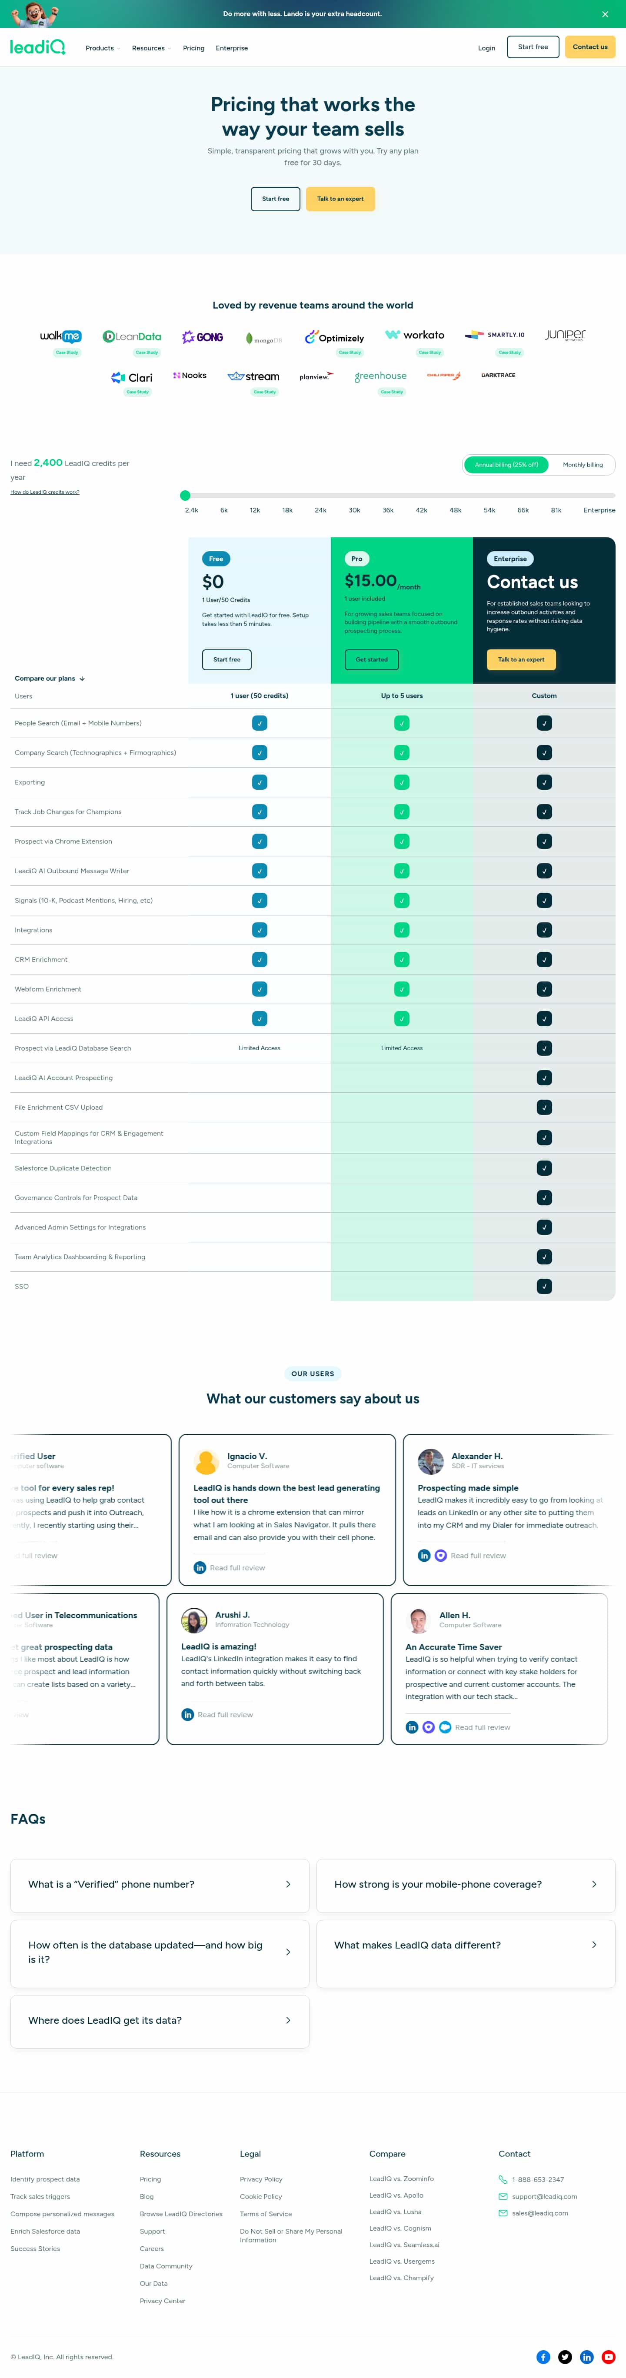This screenshot has width=626, height=2378.
Task: Visit the YouTube channel icon
Action: [609, 2357]
